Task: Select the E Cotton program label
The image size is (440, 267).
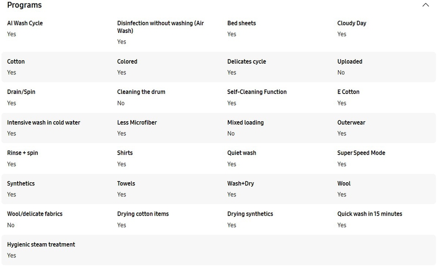Action: [348, 92]
